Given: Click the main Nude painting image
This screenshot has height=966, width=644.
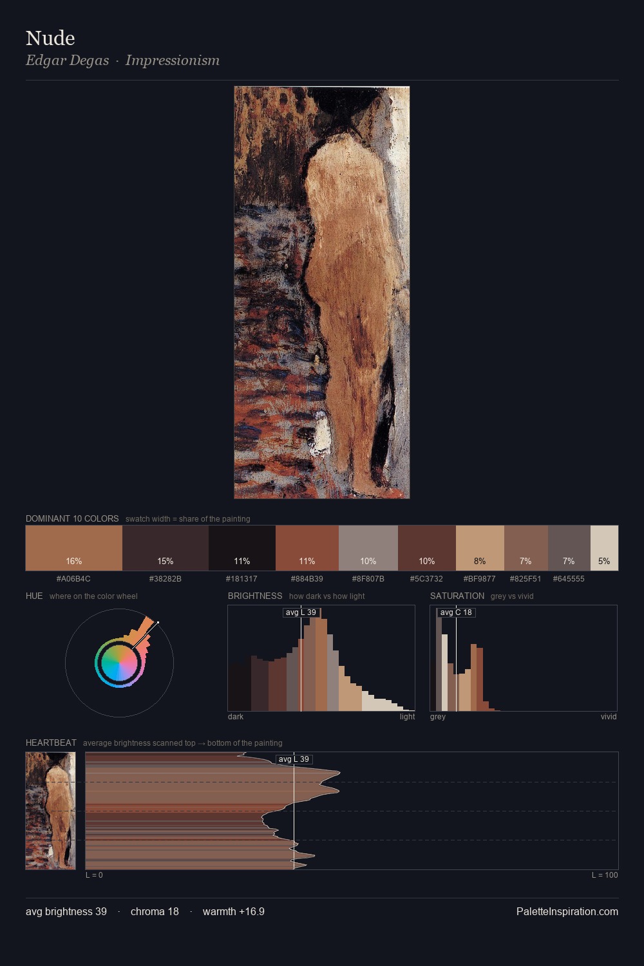Looking at the screenshot, I should pyautogui.click(x=322, y=292).
